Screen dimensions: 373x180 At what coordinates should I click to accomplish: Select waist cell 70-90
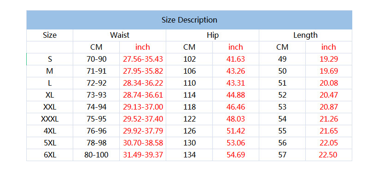point(96,59)
